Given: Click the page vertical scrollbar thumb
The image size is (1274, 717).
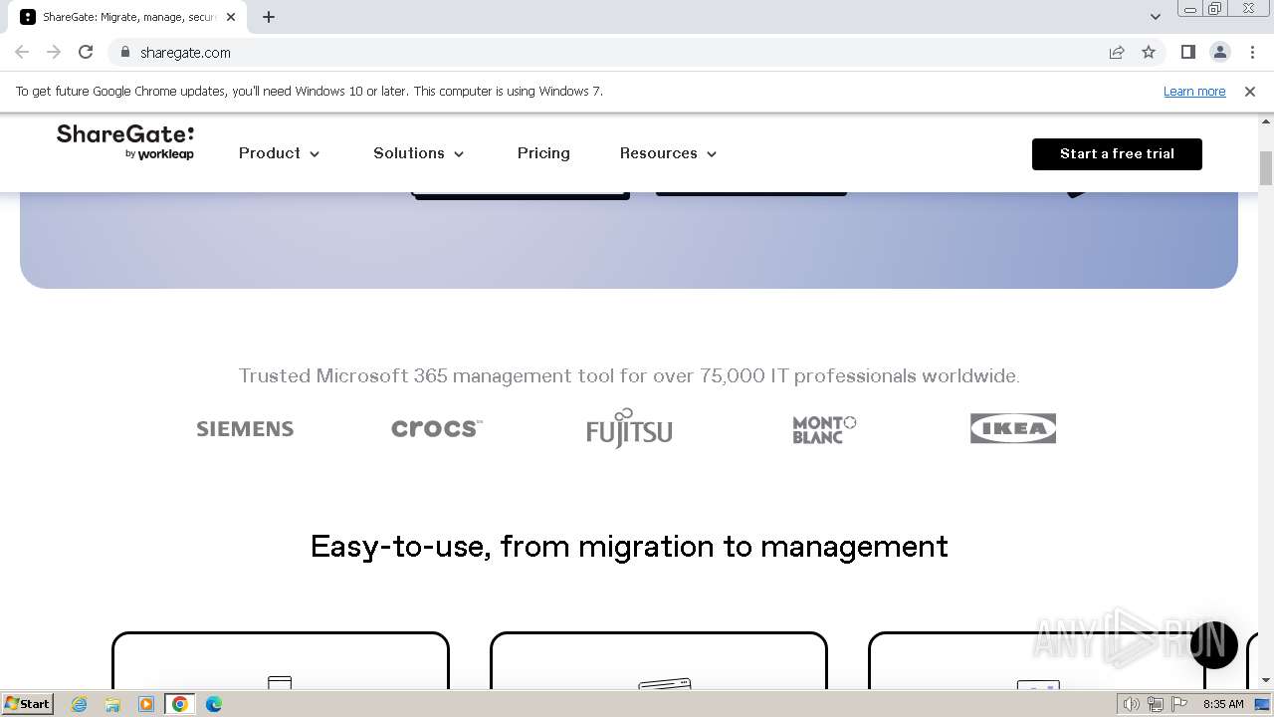Looking at the screenshot, I should click(x=1266, y=168).
